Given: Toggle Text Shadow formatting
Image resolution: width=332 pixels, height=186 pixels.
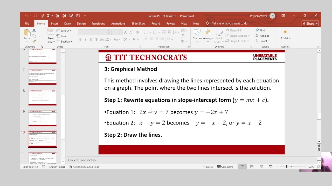Looking at the screenshot, I should coord(96,39).
